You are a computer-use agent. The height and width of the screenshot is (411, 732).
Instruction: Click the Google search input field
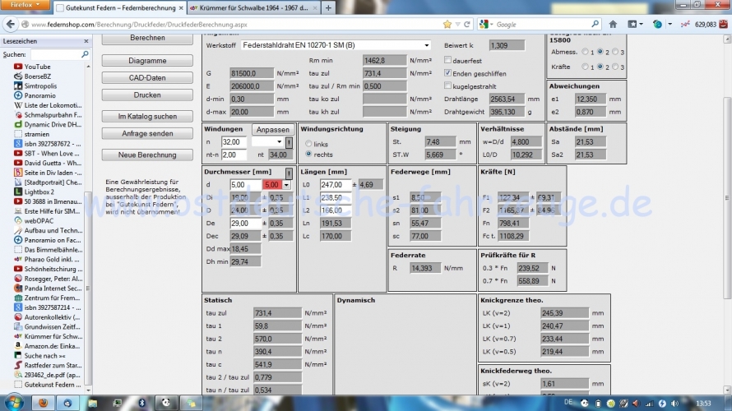pos(541,25)
